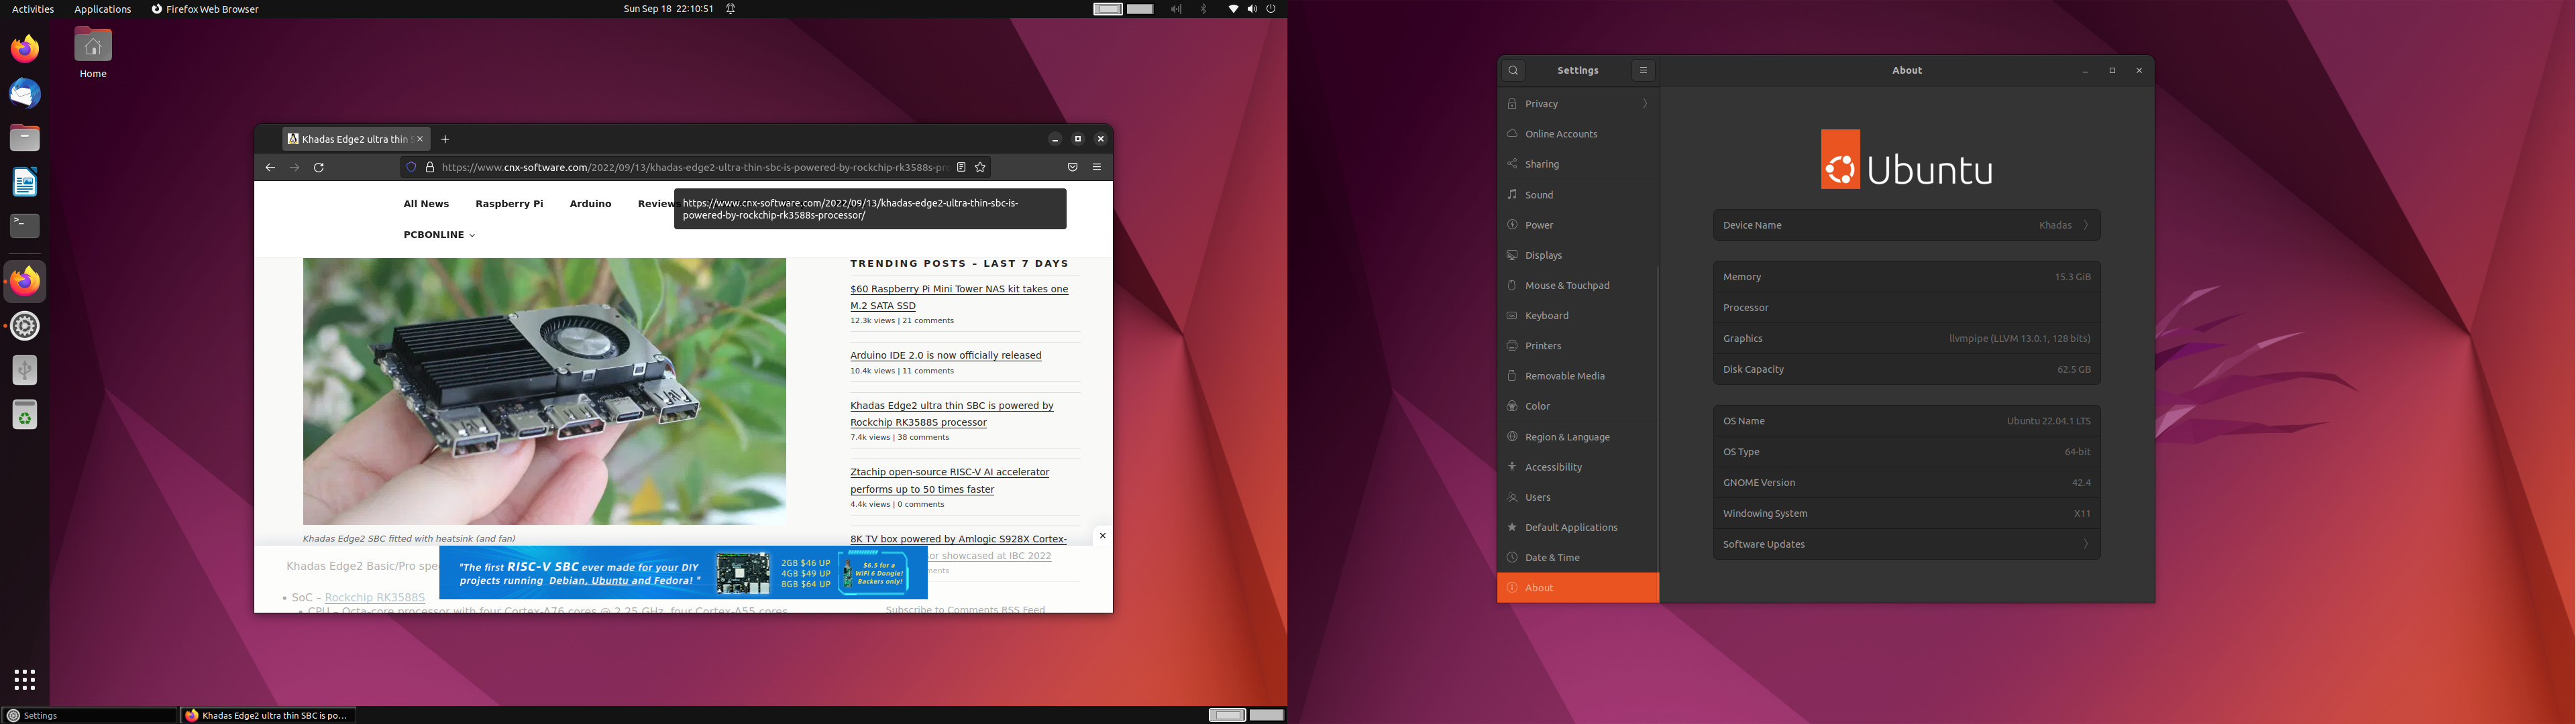The width and height of the screenshot is (2576, 724).
Task: Open the Settings search icon
Action: (x=1513, y=70)
